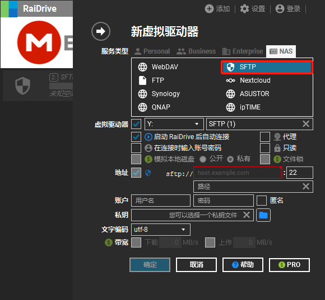The width and height of the screenshot is (325, 300).
Task: Select SFTP service type
Action: click(267, 67)
